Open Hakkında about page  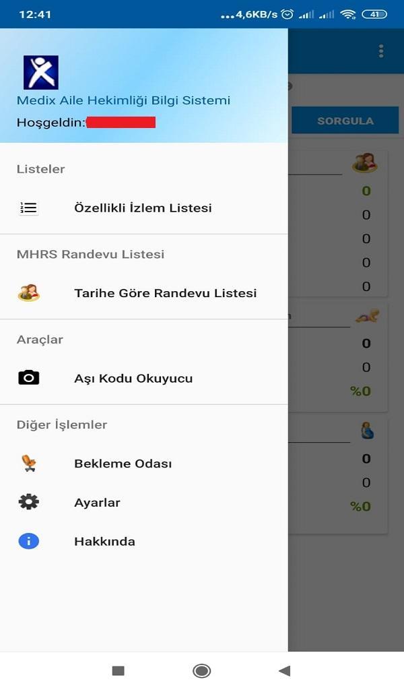pyautogui.click(x=144, y=541)
